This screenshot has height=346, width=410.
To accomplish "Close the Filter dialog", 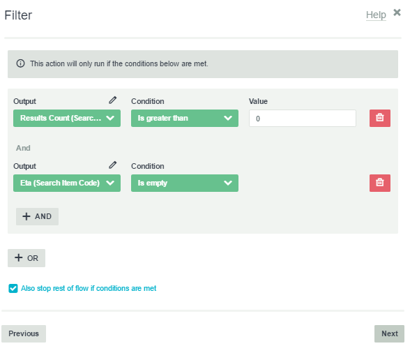I will point(397,13).
